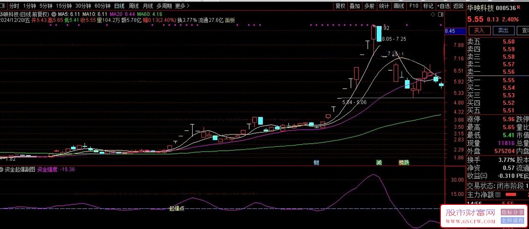Collapse the 资金起爆副图 indicator arrow
The image size is (529, 229).
2,169
